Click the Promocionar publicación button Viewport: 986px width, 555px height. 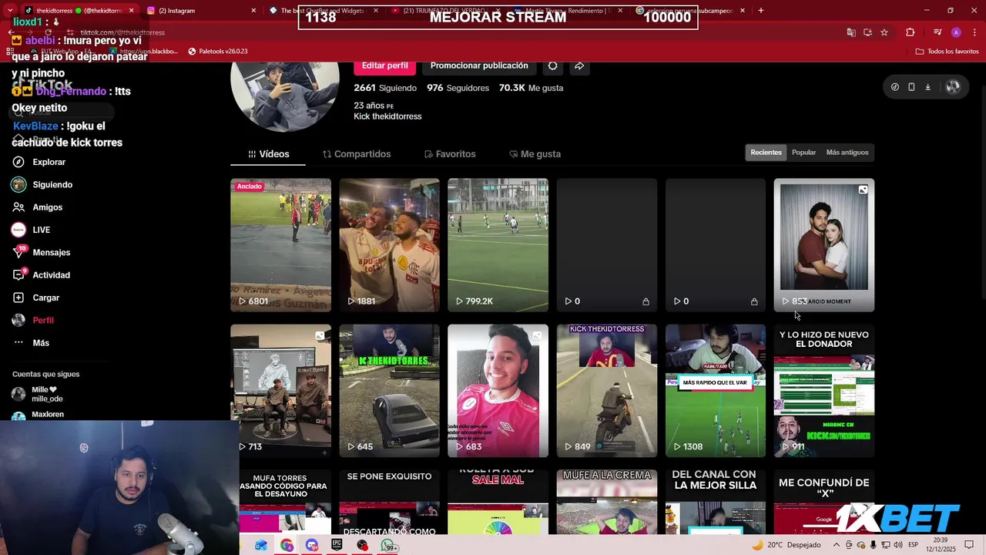pos(479,66)
